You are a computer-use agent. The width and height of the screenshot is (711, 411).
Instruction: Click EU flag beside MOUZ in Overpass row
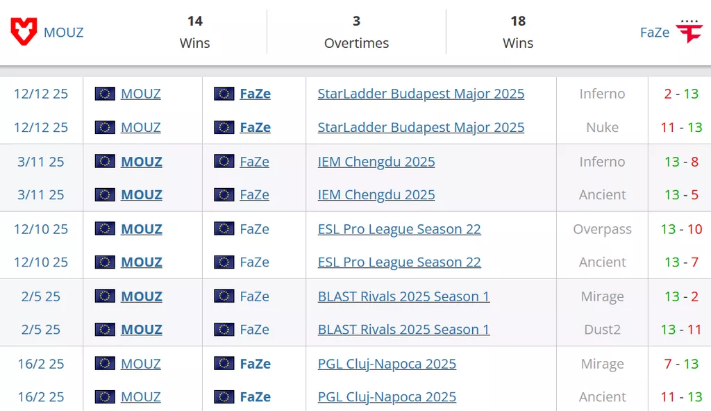105,229
